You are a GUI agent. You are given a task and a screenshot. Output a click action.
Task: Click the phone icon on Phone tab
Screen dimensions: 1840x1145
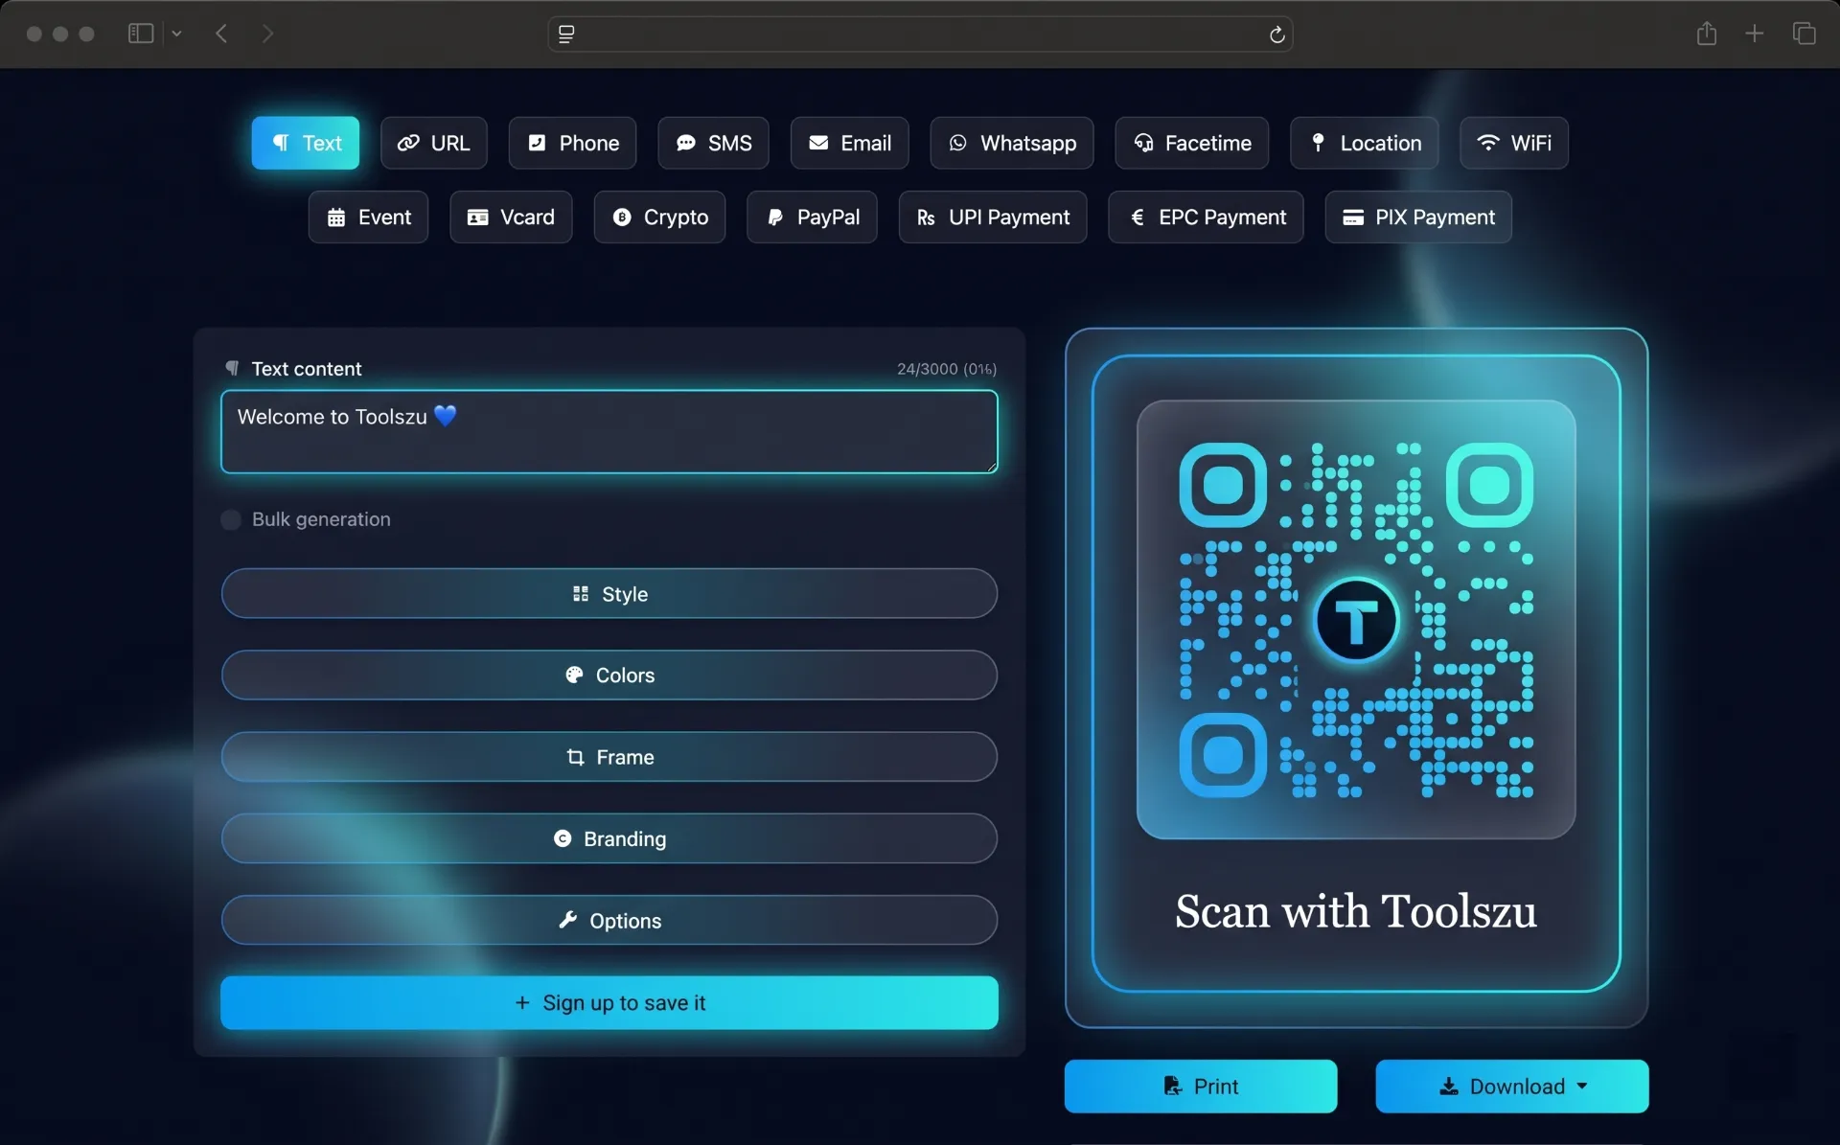[537, 143]
